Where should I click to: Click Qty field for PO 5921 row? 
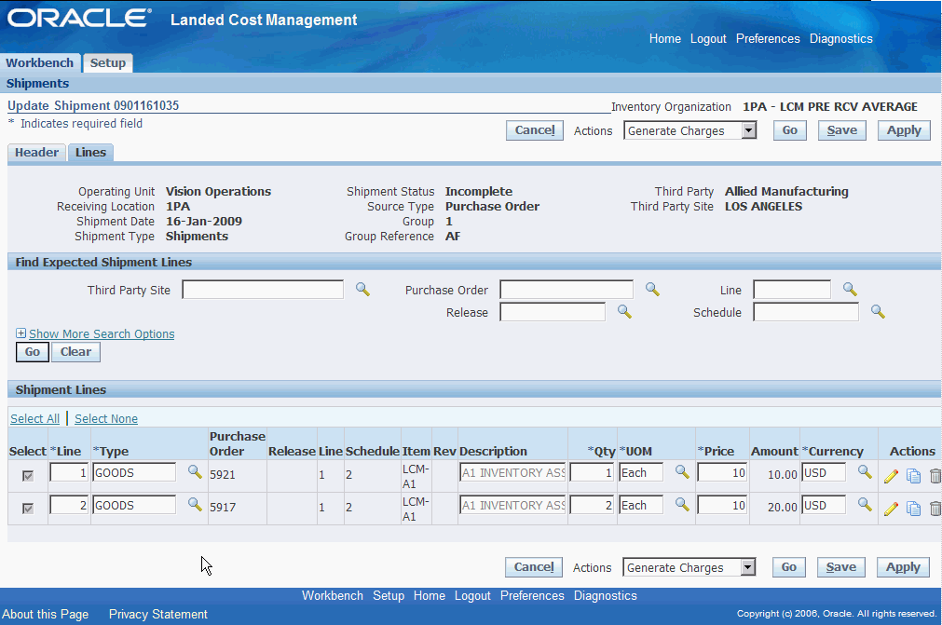click(x=592, y=472)
